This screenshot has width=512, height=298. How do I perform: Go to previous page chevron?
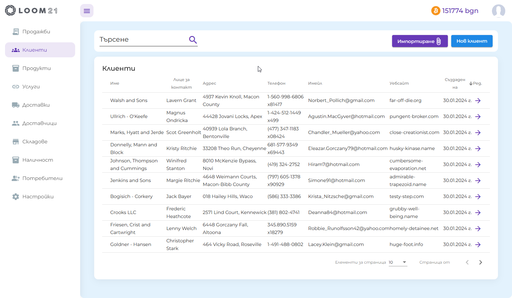[467, 262]
